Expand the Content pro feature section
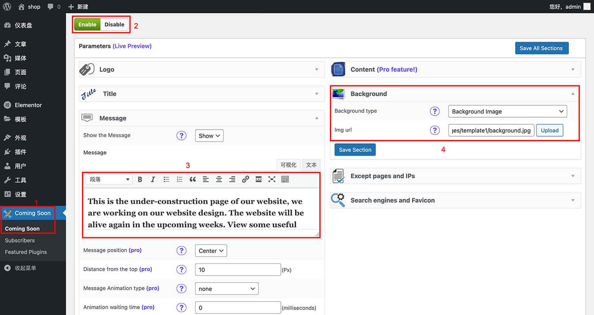The height and width of the screenshot is (315, 594). pyautogui.click(x=455, y=69)
